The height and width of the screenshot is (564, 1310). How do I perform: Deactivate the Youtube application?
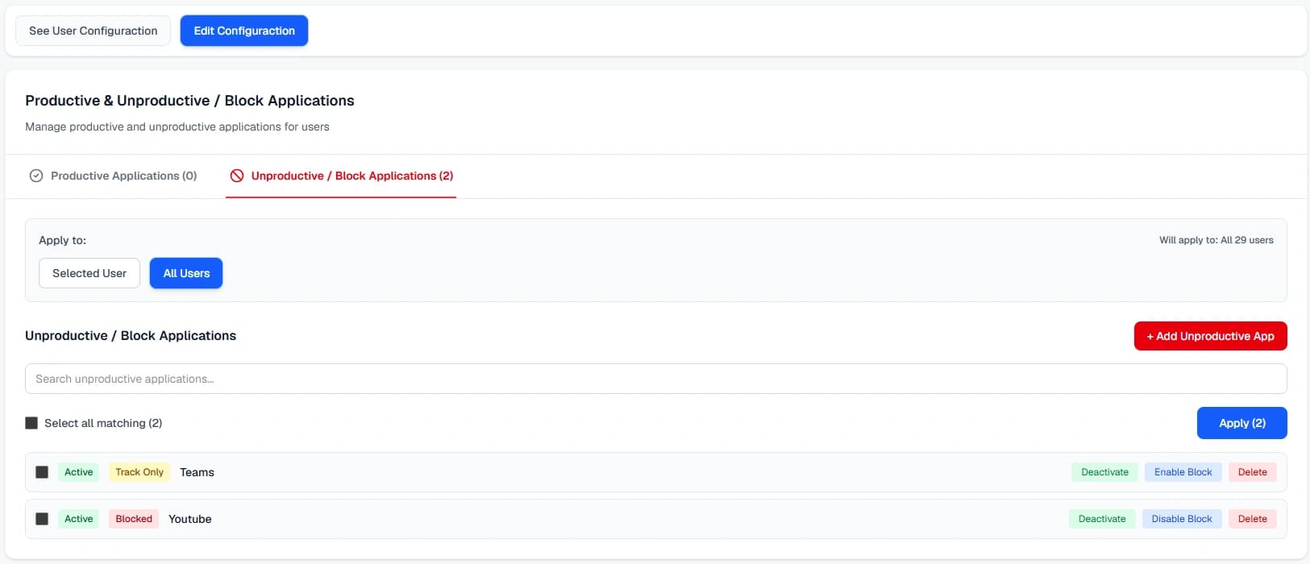click(1102, 519)
